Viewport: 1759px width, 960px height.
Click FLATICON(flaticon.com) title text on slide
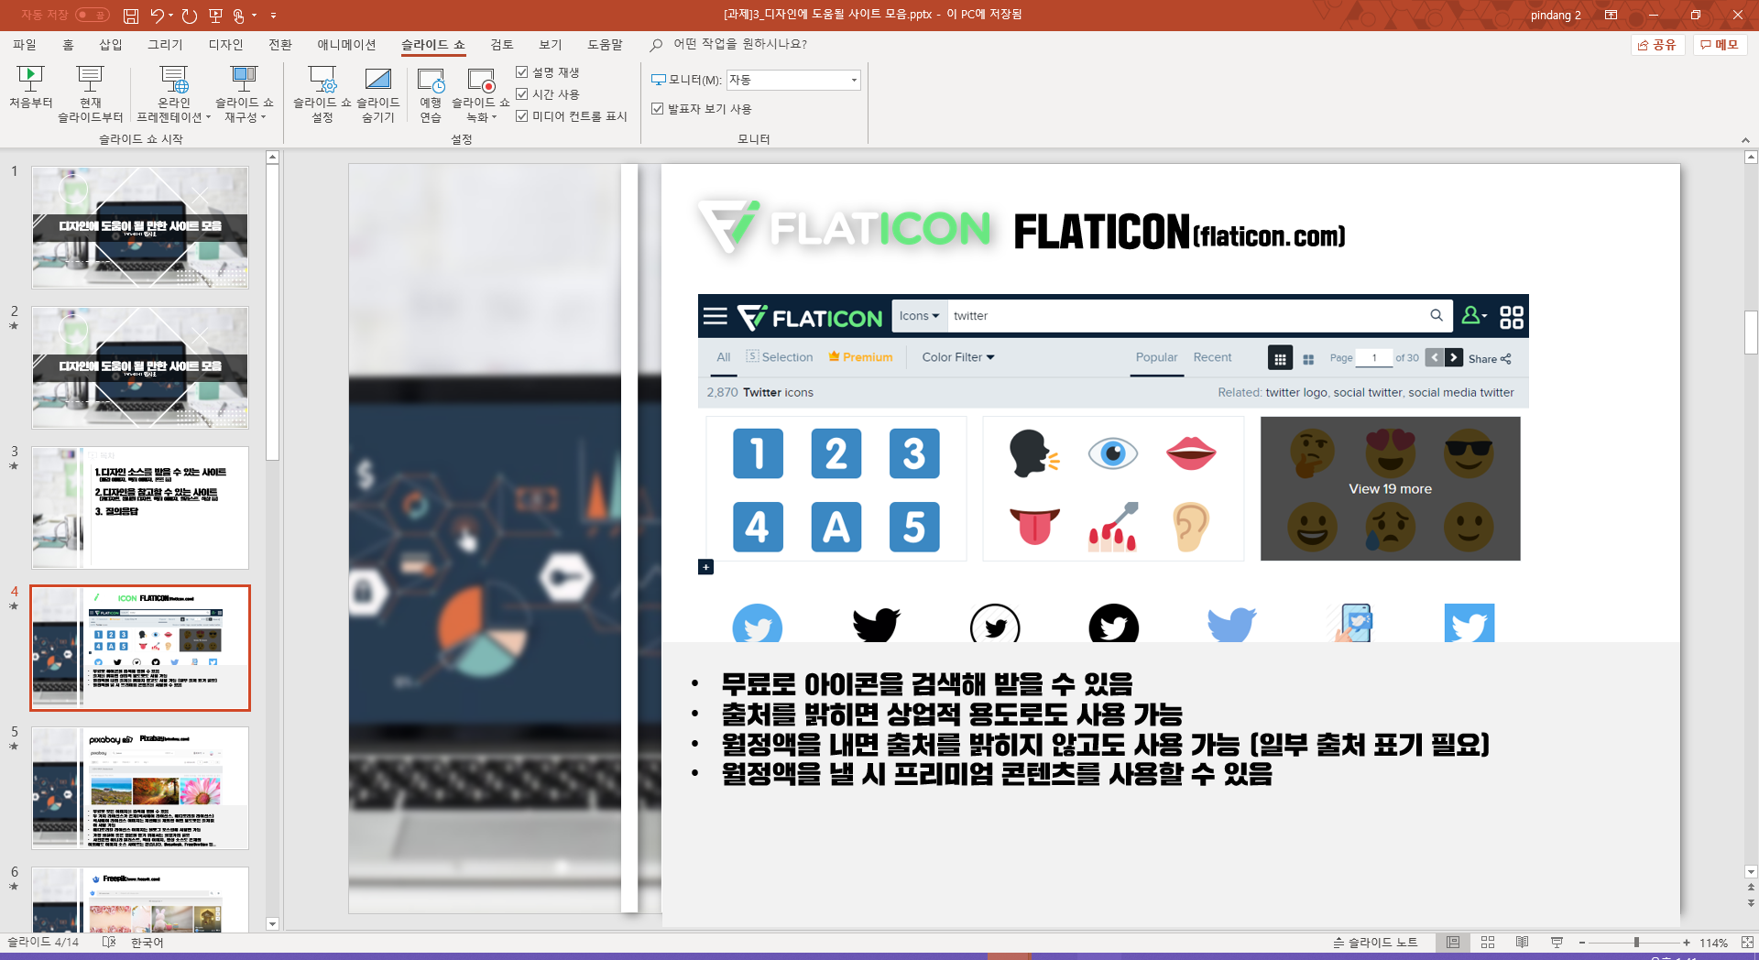point(1179,232)
